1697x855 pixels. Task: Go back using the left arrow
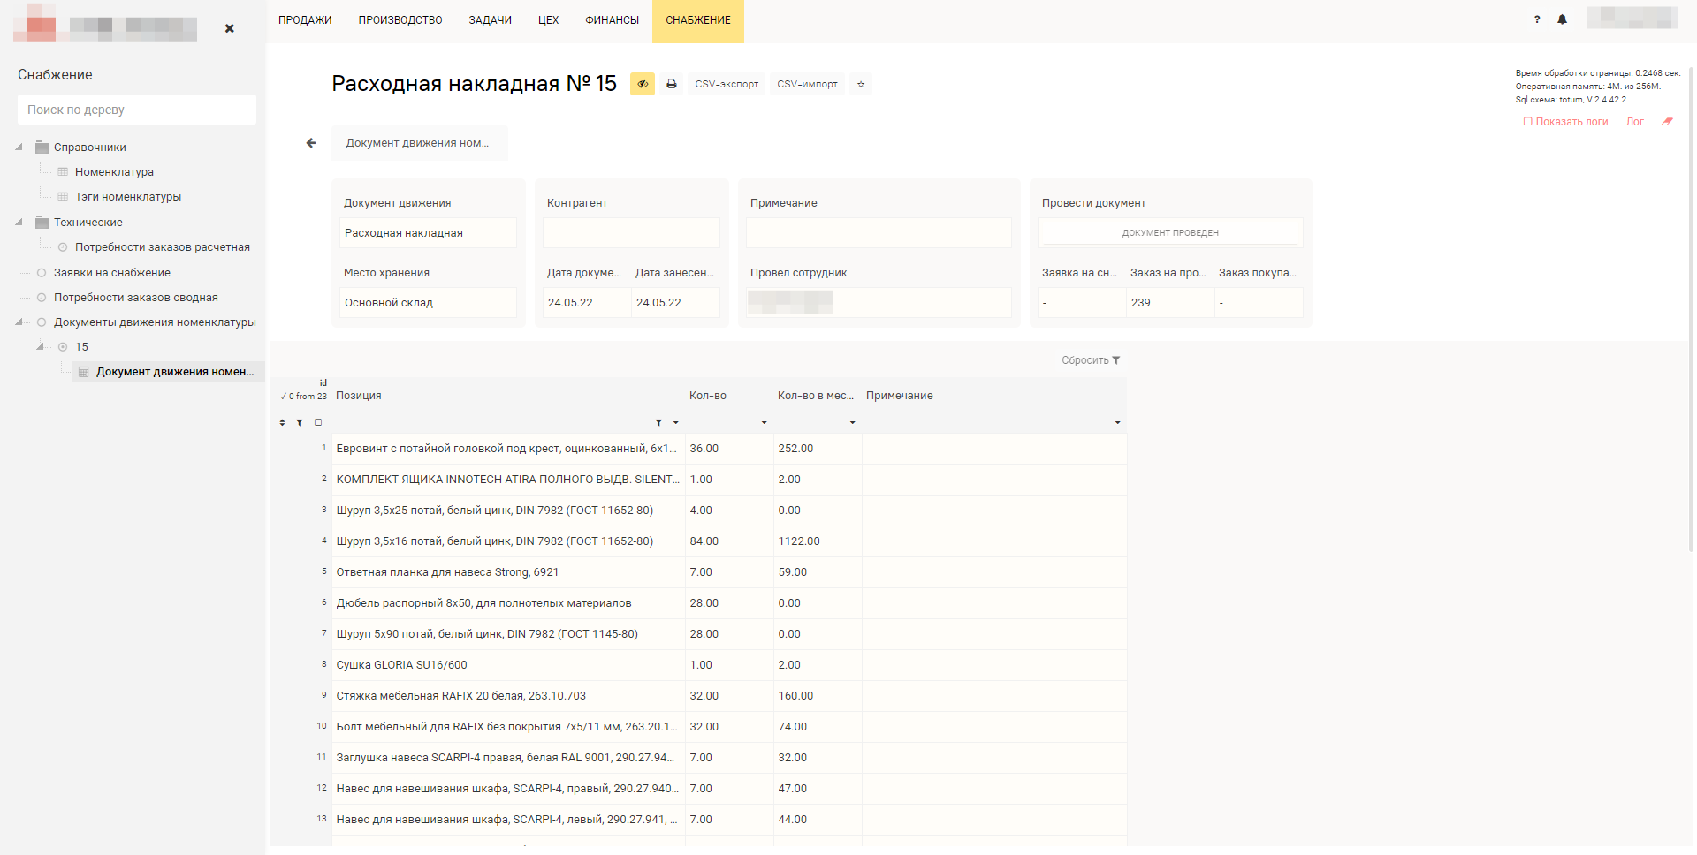[310, 143]
